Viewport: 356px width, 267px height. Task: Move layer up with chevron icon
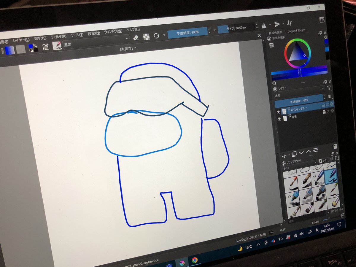click(309, 151)
